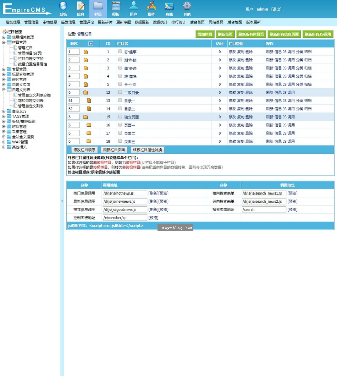The width and height of the screenshot is (337, 376).
Task: Expand the TAGS管理 tree node
Action: [4, 116]
